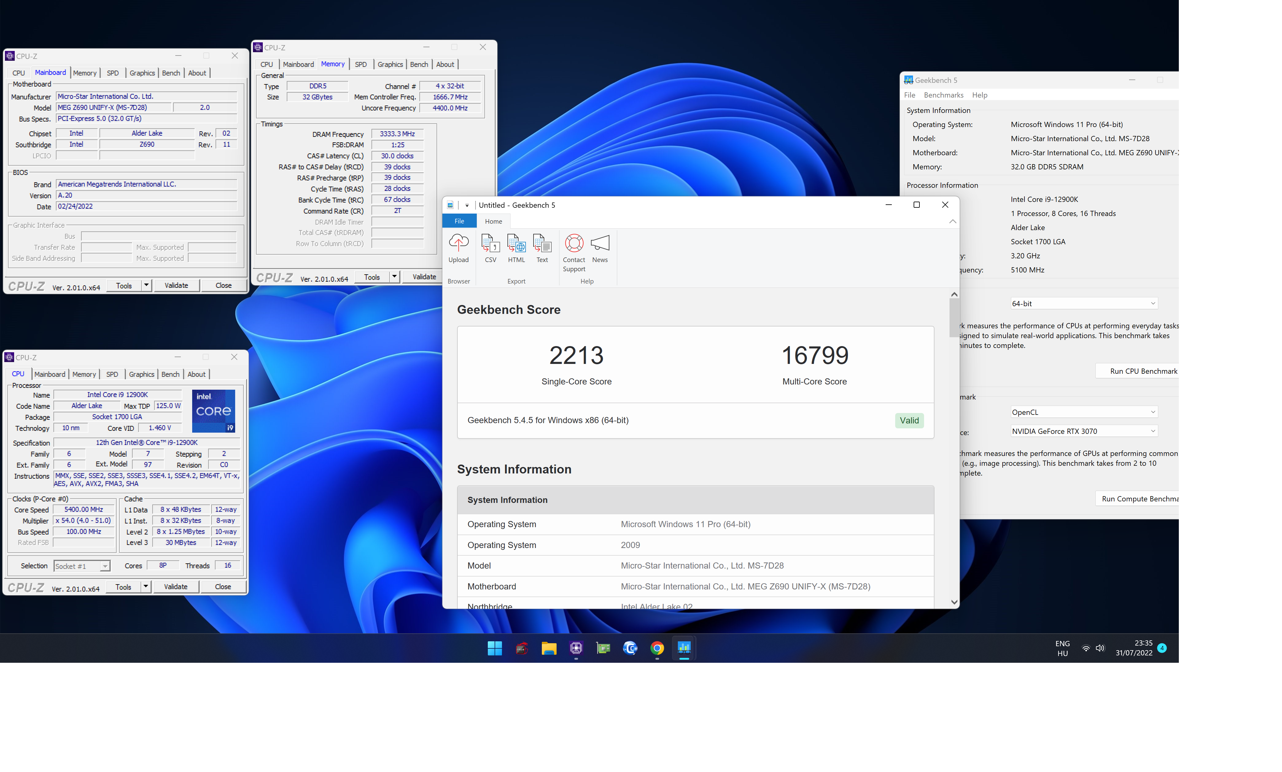This screenshot has width=1282, height=772.
Task: Click the Valid badge in Geekbench score
Action: 909,420
